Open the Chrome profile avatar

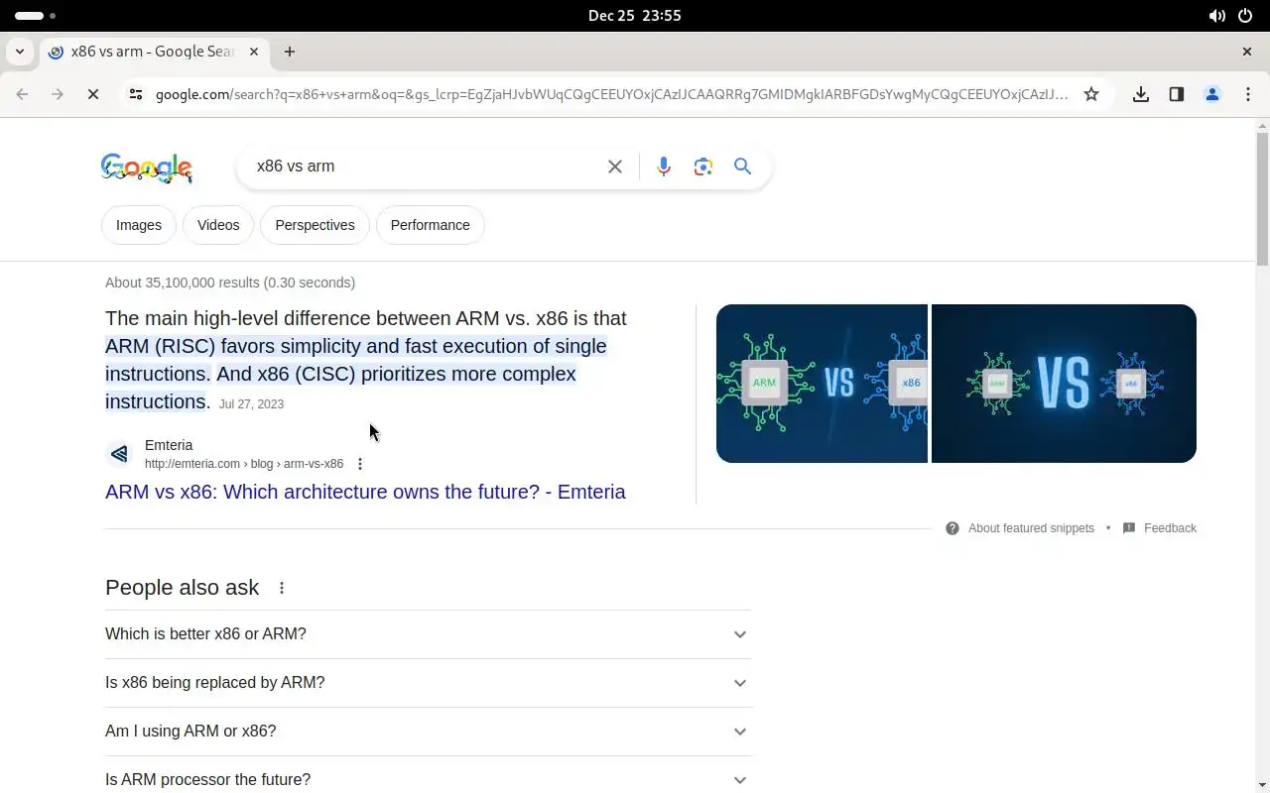pyautogui.click(x=1212, y=94)
